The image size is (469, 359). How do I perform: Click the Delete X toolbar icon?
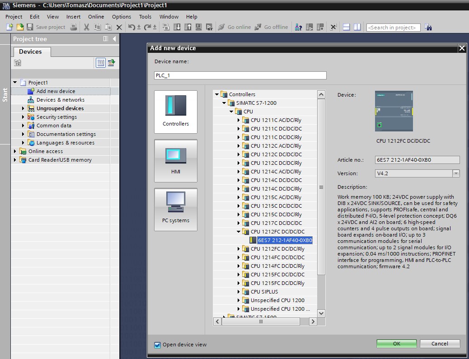[119, 27]
